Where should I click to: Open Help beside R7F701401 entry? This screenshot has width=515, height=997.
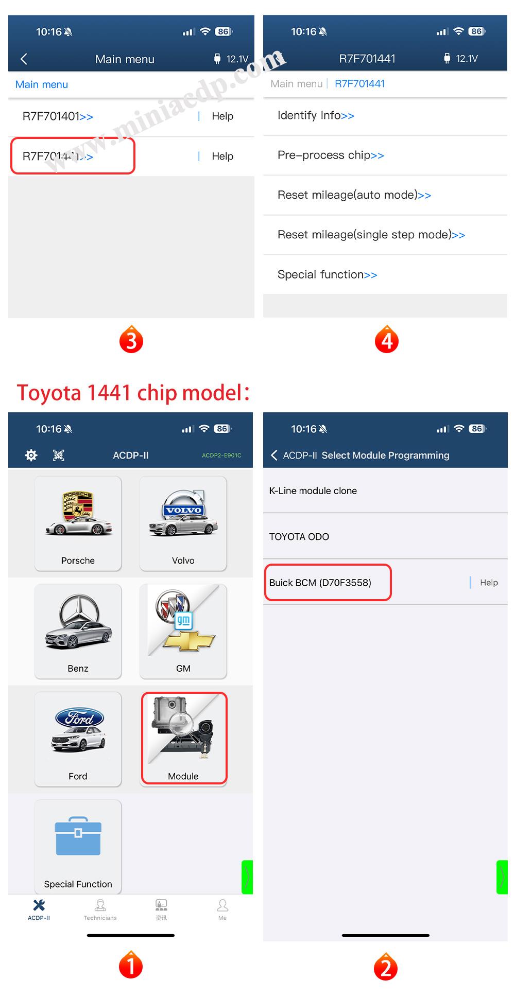click(x=222, y=116)
